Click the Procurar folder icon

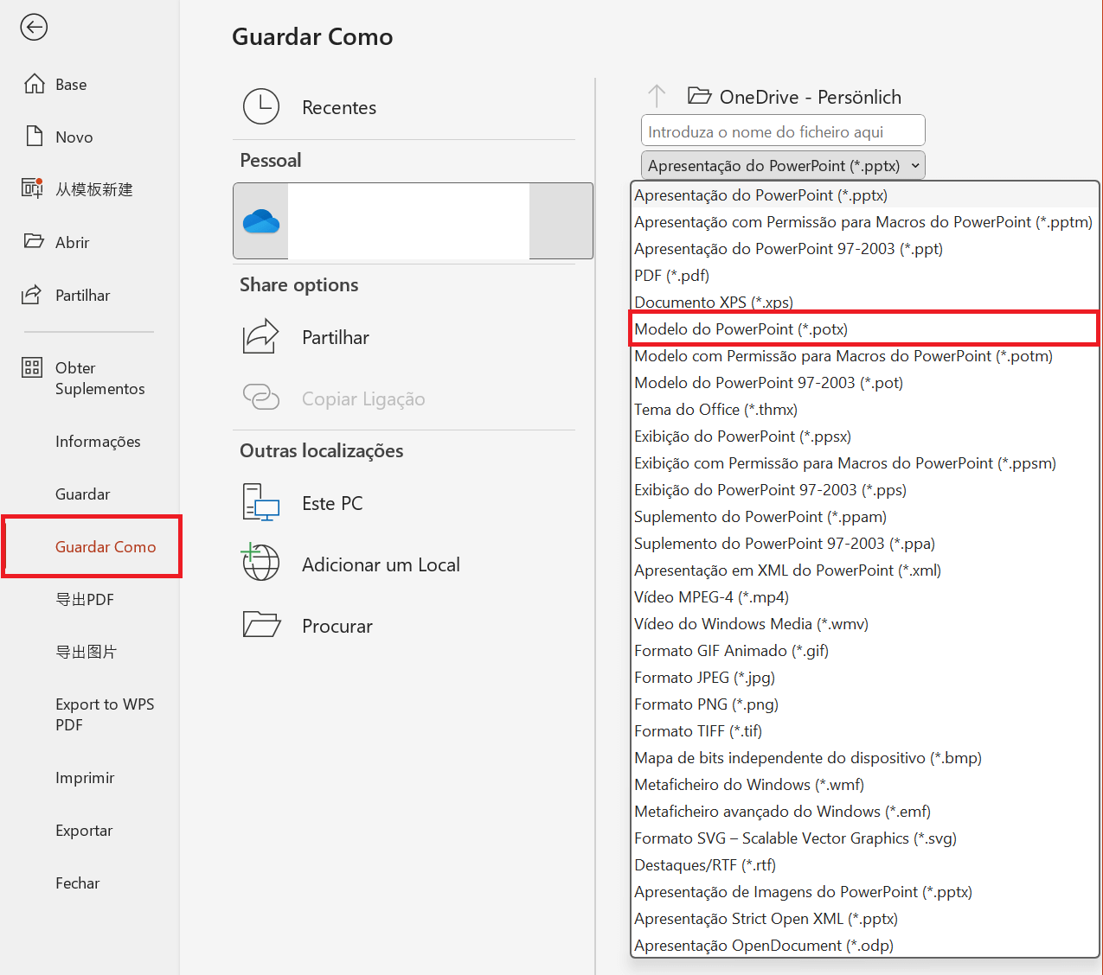pyautogui.click(x=261, y=624)
